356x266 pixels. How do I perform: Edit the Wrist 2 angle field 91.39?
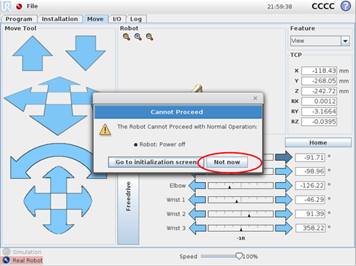click(x=310, y=214)
